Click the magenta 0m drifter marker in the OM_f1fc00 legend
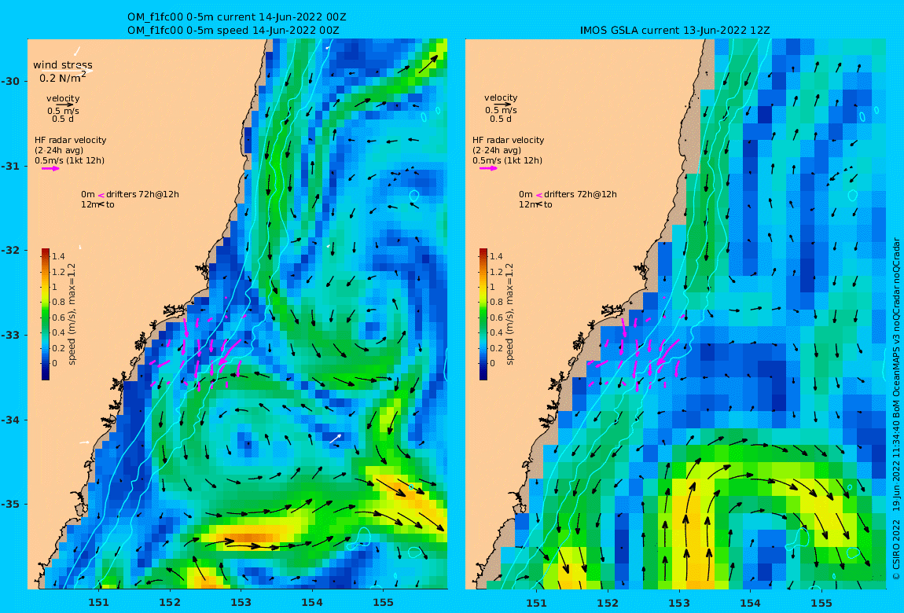The width and height of the screenshot is (904, 613). point(101,195)
